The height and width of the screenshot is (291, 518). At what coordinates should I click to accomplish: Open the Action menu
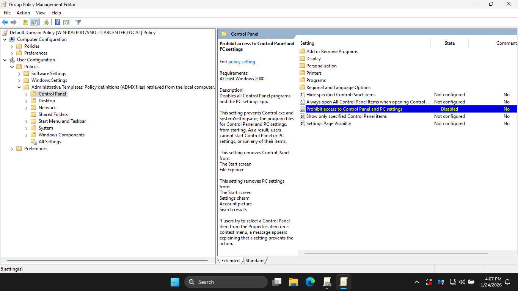pos(23,13)
